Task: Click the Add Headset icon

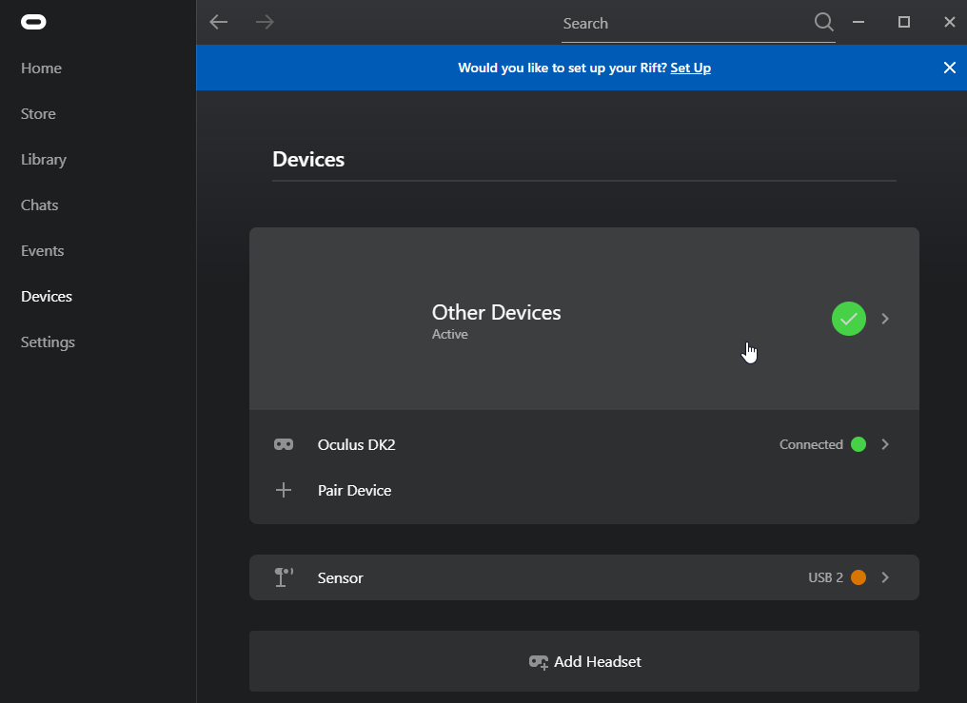Action: click(539, 662)
